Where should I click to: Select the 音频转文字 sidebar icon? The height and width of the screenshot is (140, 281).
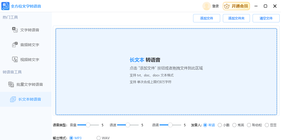pos(15,45)
